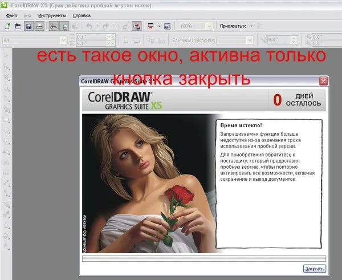This screenshot has height=280, width=342.
Task: Toggle apply layout to current page only
Action: tap(161, 40)
